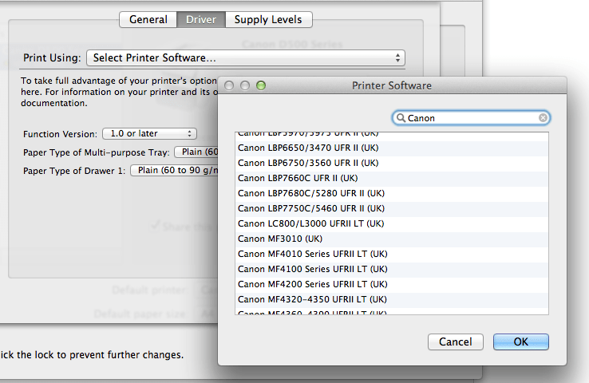Select Canon LBP6650/3470 UFR II (UK)

pos(391,148)
